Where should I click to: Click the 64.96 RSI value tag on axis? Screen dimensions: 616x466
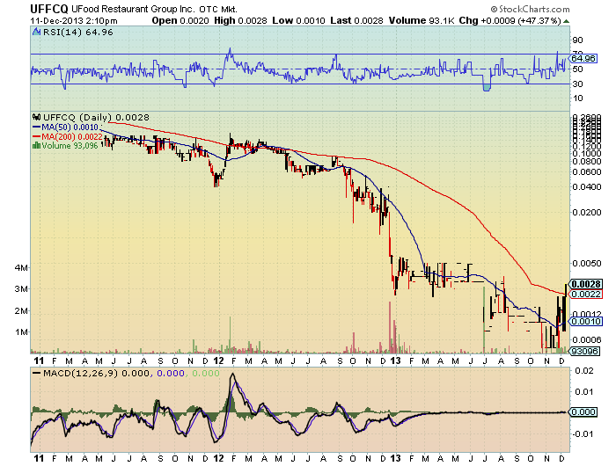point(583,59)
